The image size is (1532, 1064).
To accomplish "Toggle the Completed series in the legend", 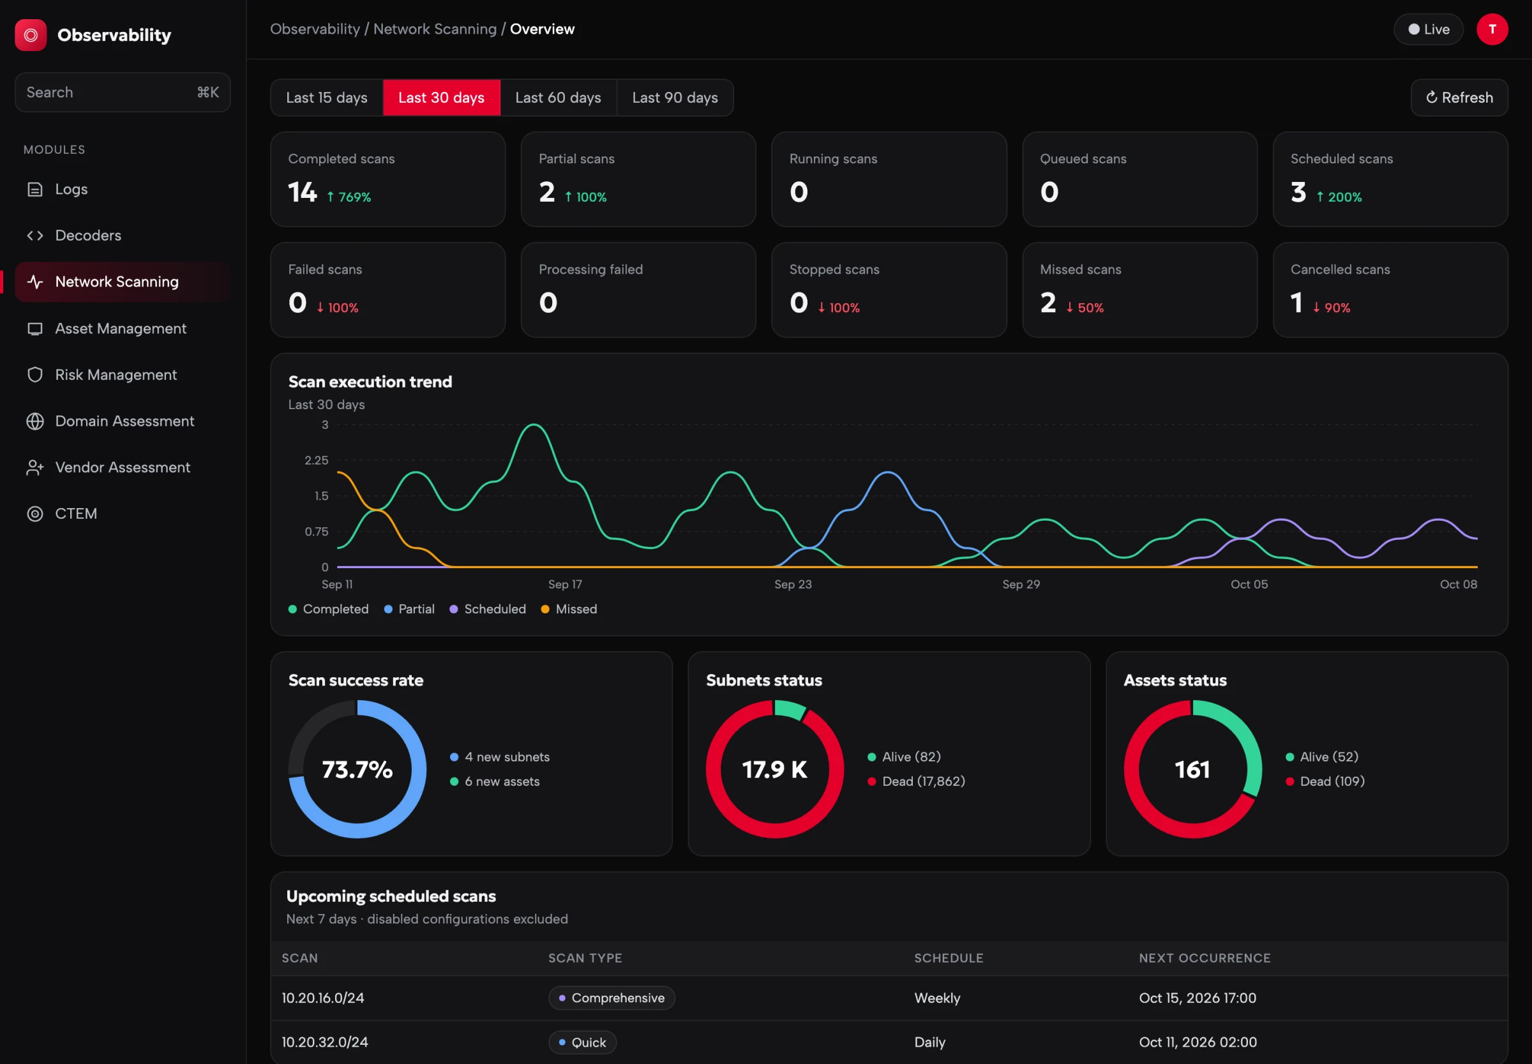I will click(329, 610).
